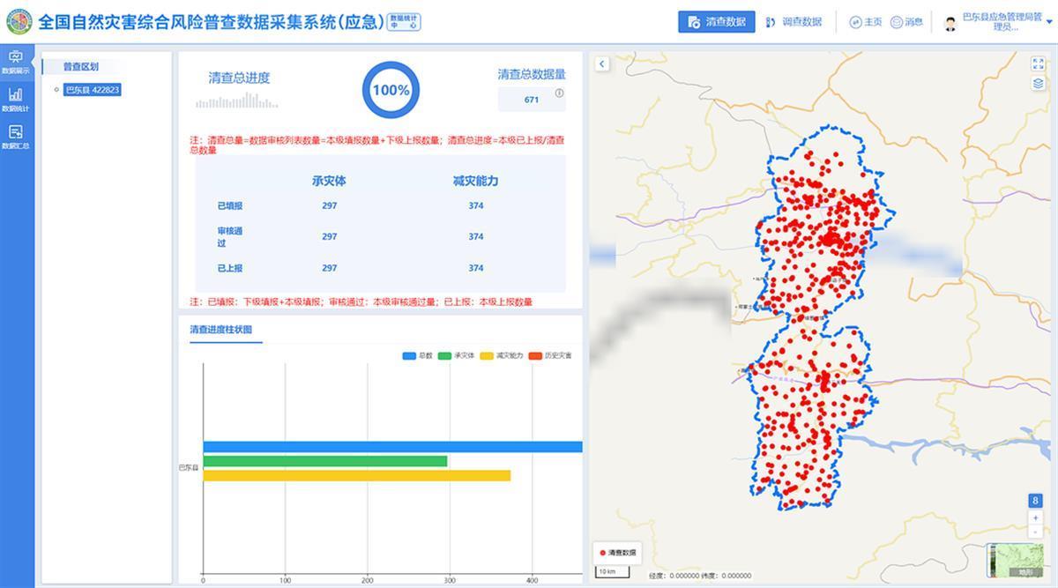Toggle 减灾能力 series in chart legend
The width and height of the screenshot is (1058, 588).
tap(501, 355)
